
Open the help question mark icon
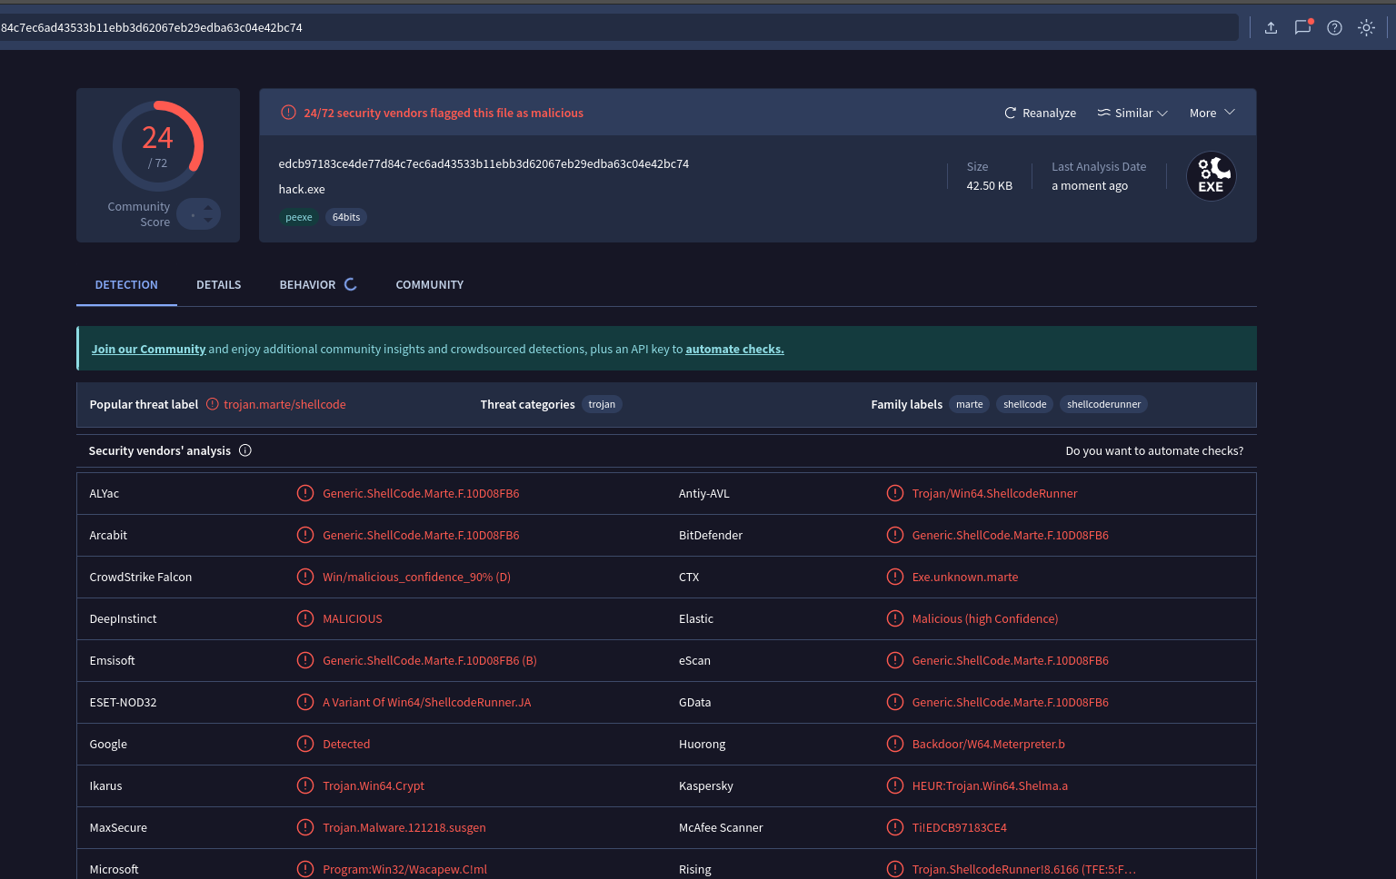coord(1334,27)
